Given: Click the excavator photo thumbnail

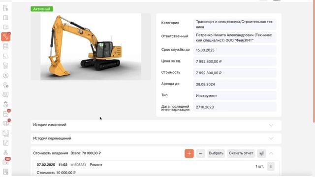Looking at the screenshot, I should (x=91, y=47).
